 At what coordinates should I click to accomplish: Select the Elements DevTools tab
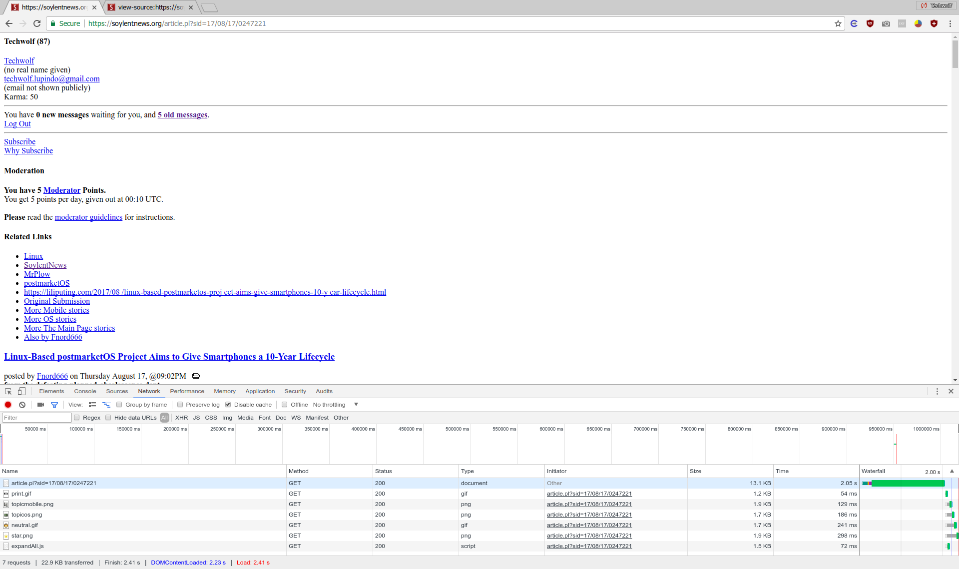[x=51, y=391]
